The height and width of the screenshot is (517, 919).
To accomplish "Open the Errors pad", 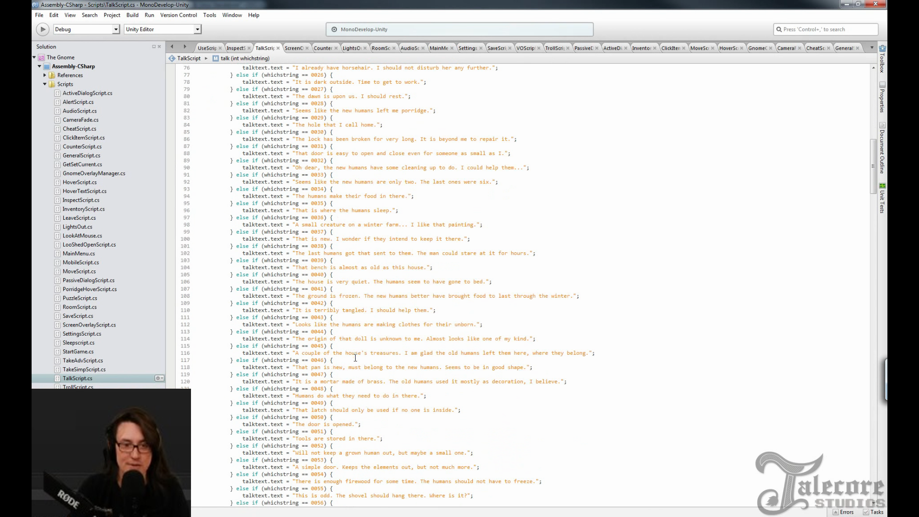I will point(843,512).
